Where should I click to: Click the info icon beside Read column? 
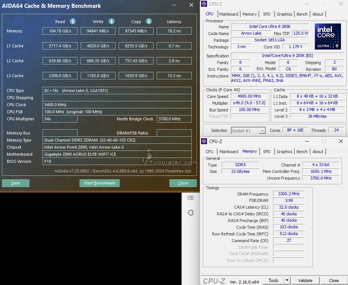tap(73, 21)
